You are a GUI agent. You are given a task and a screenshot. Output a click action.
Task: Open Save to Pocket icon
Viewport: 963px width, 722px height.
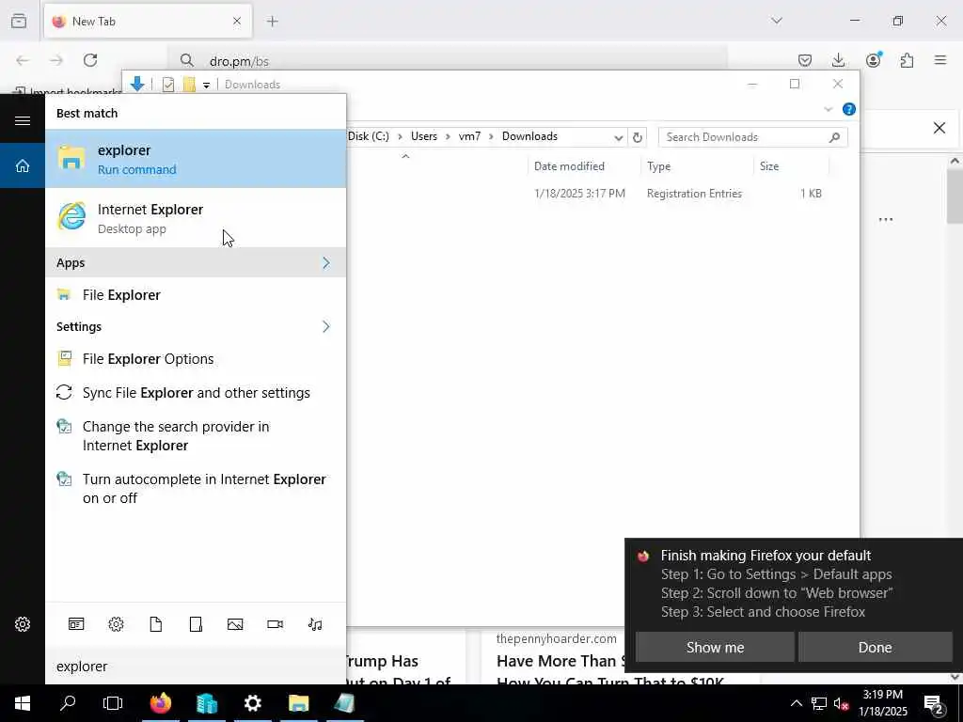(x=805, y=60)
